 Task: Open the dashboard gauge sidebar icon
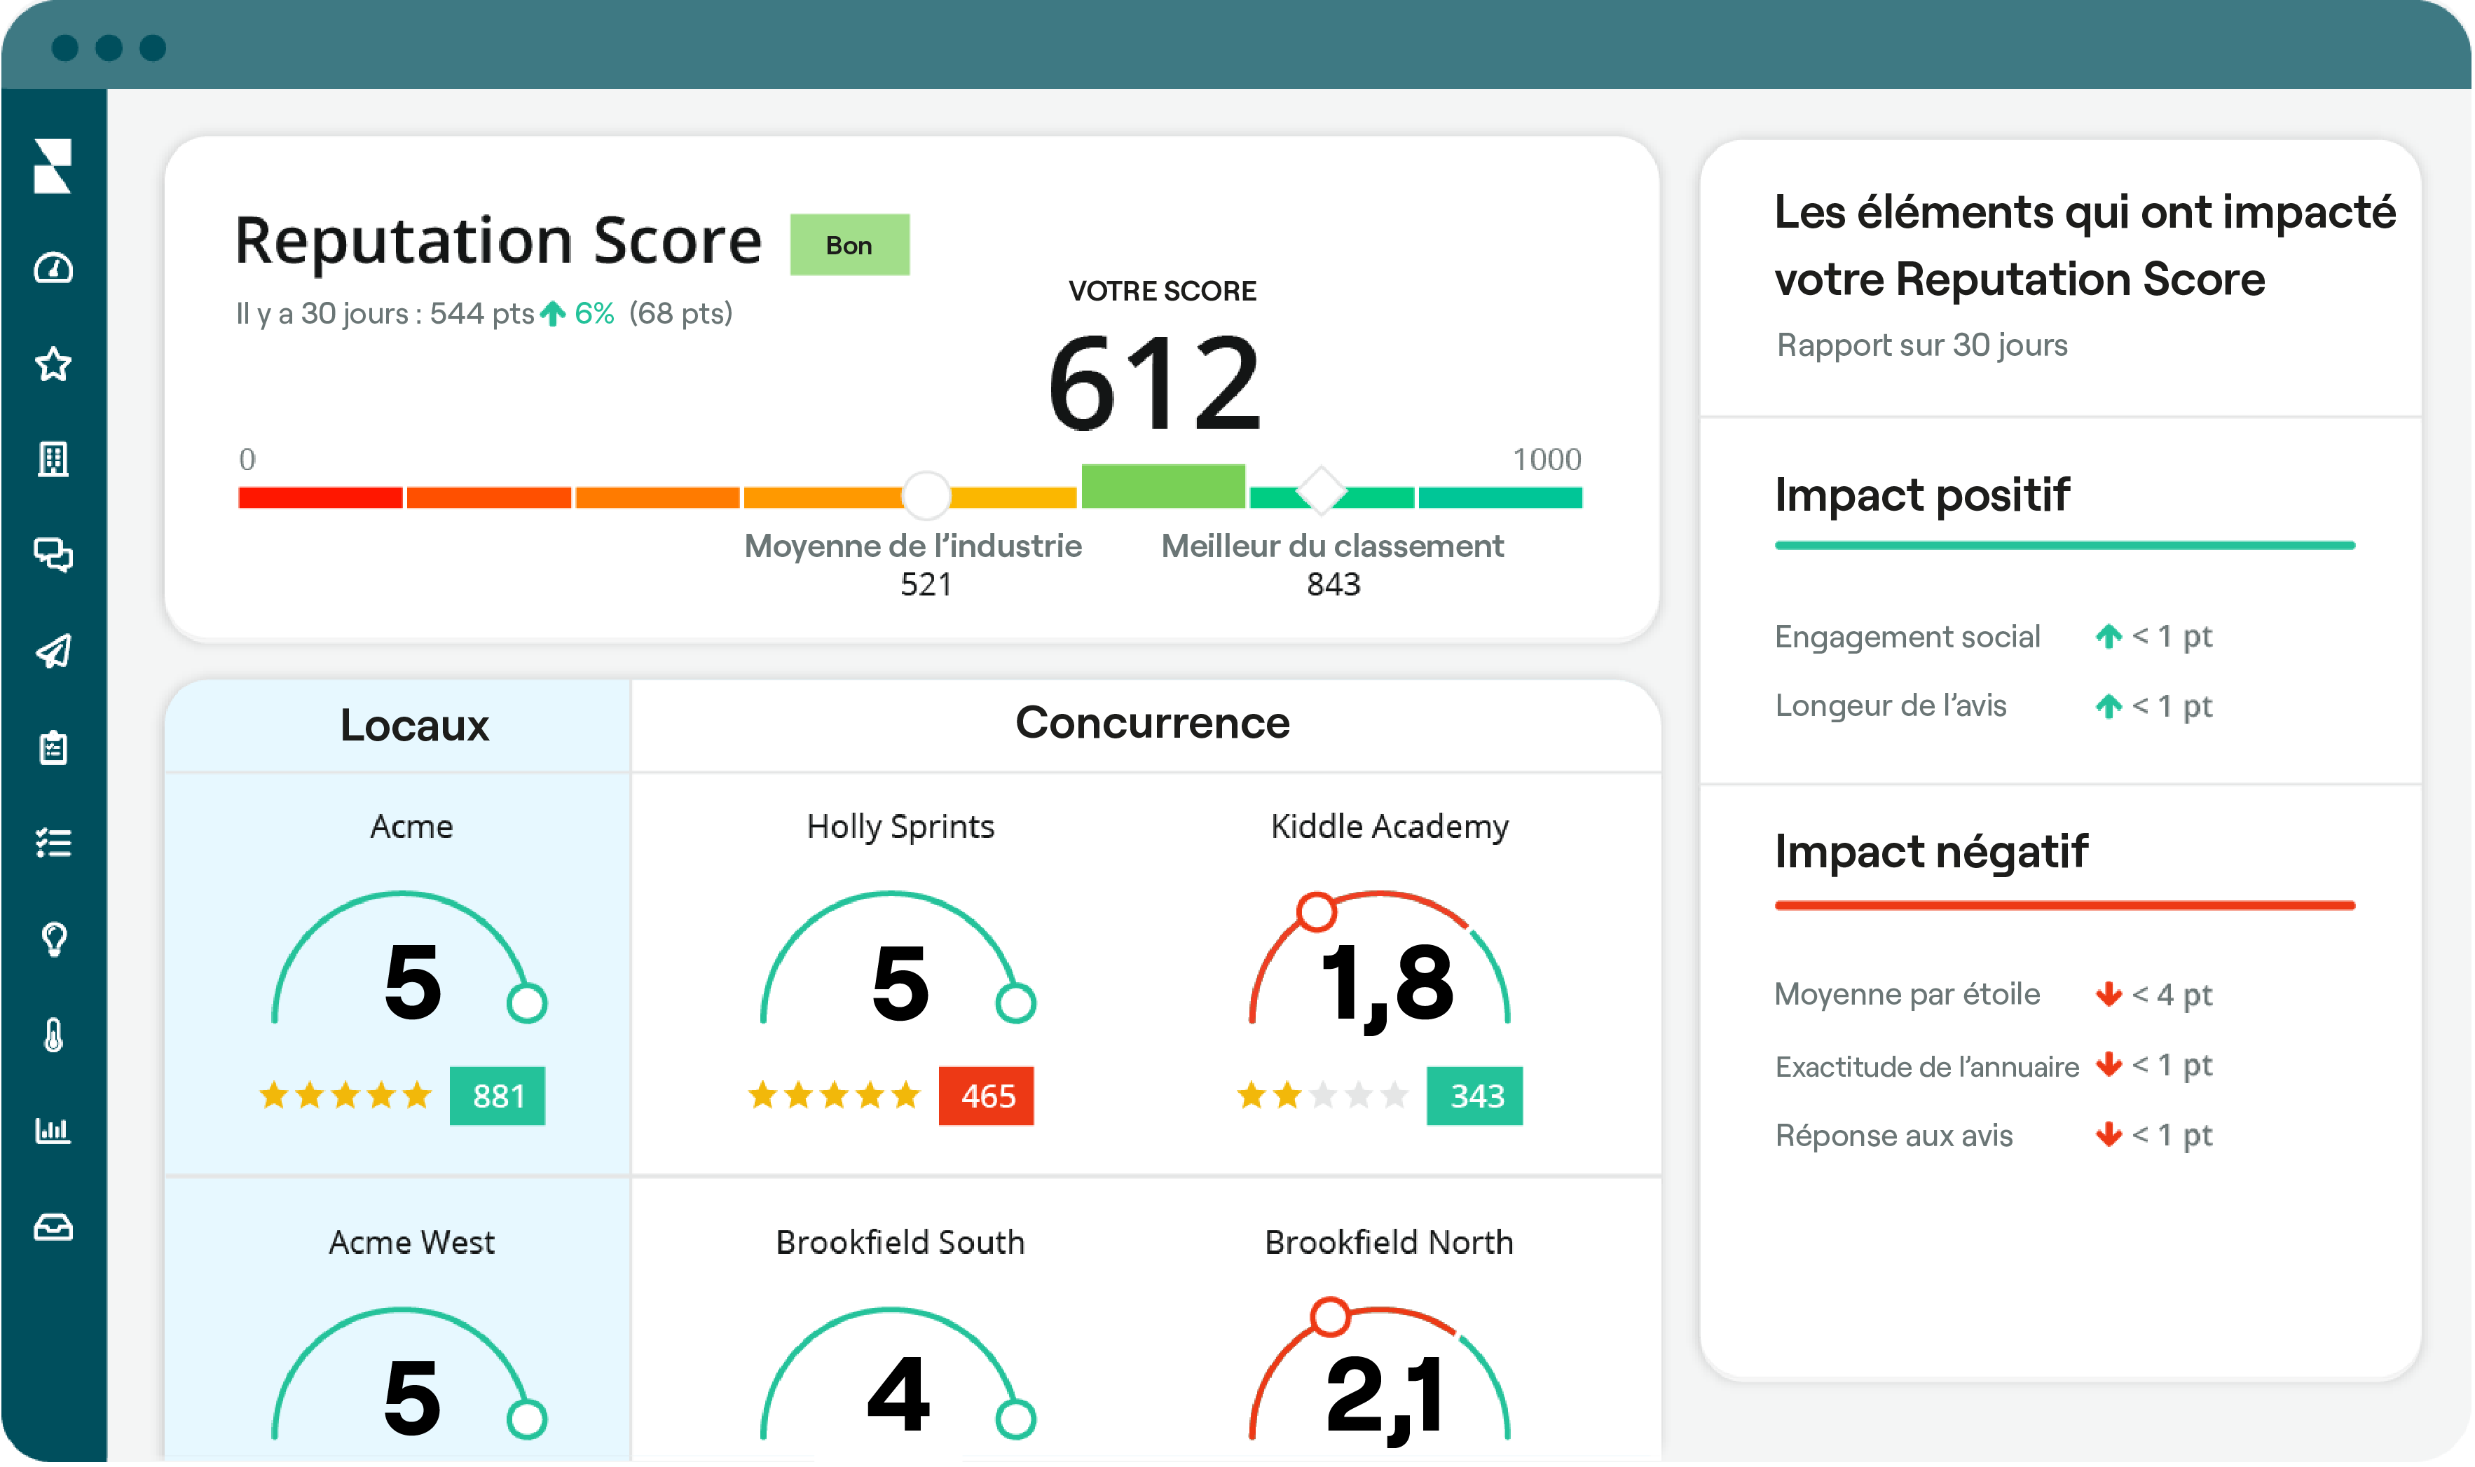[53, 269]
